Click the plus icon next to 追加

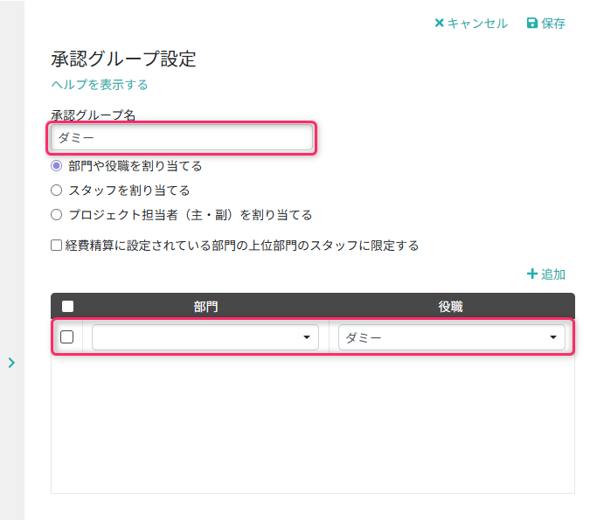[531, 274]
